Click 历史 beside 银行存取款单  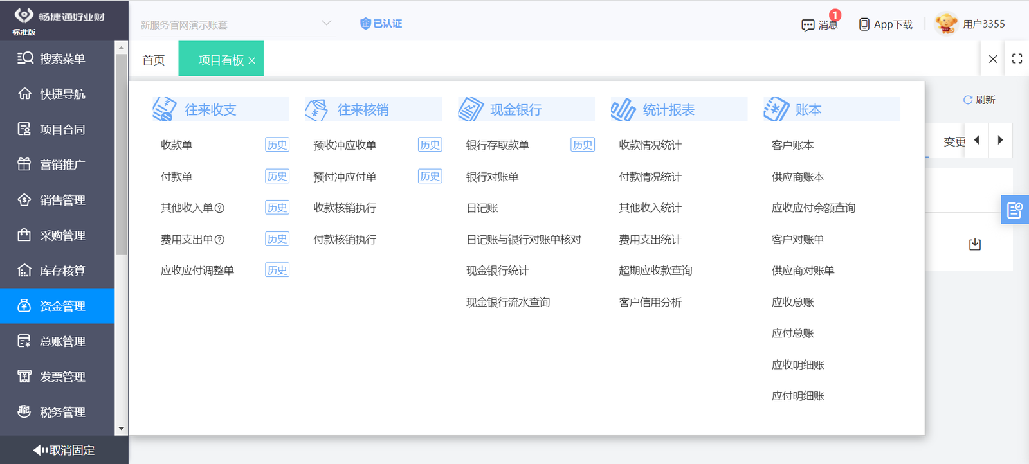click(x=583, y=145)
